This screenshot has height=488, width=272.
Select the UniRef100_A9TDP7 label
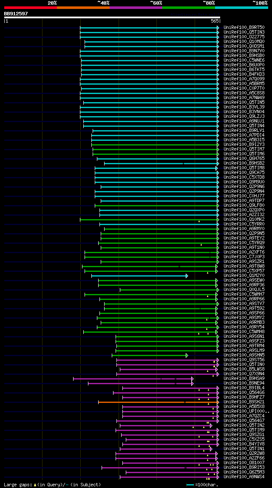click(x=244, y=201)
